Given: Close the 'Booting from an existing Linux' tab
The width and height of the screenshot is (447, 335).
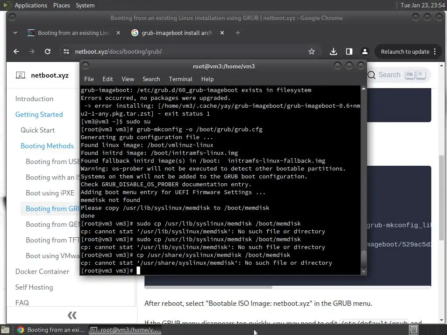Looking at the screenshot, I should coord(118,33).
